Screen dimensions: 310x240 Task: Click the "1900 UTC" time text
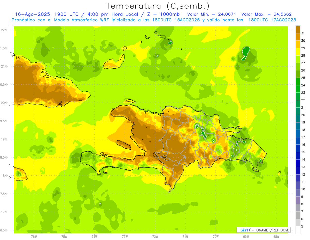click(66, 14)
